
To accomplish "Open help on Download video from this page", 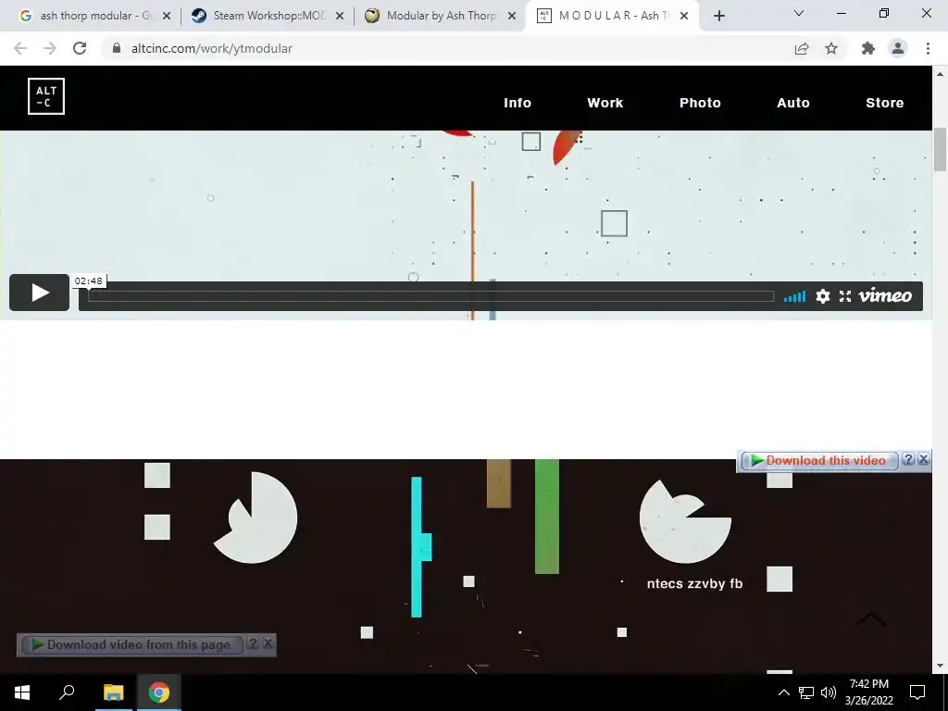I will click(x=254, y=643).
